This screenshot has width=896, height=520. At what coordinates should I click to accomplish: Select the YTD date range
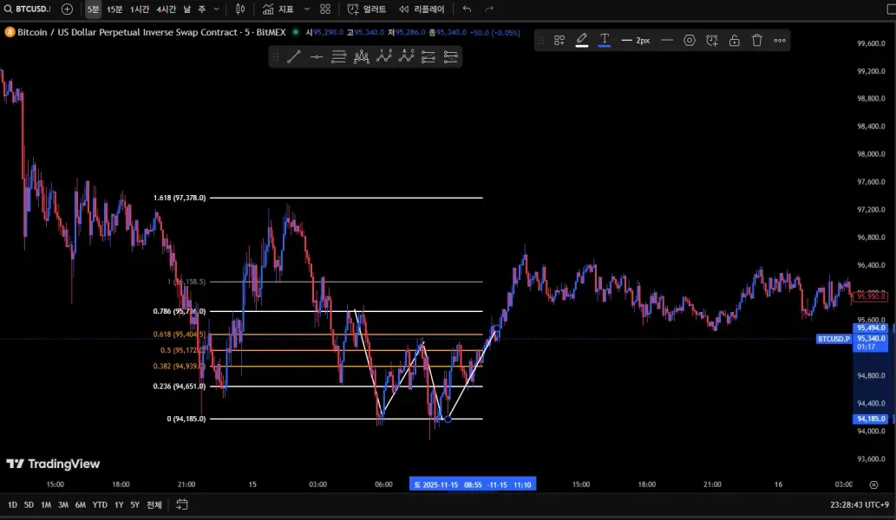100,504
